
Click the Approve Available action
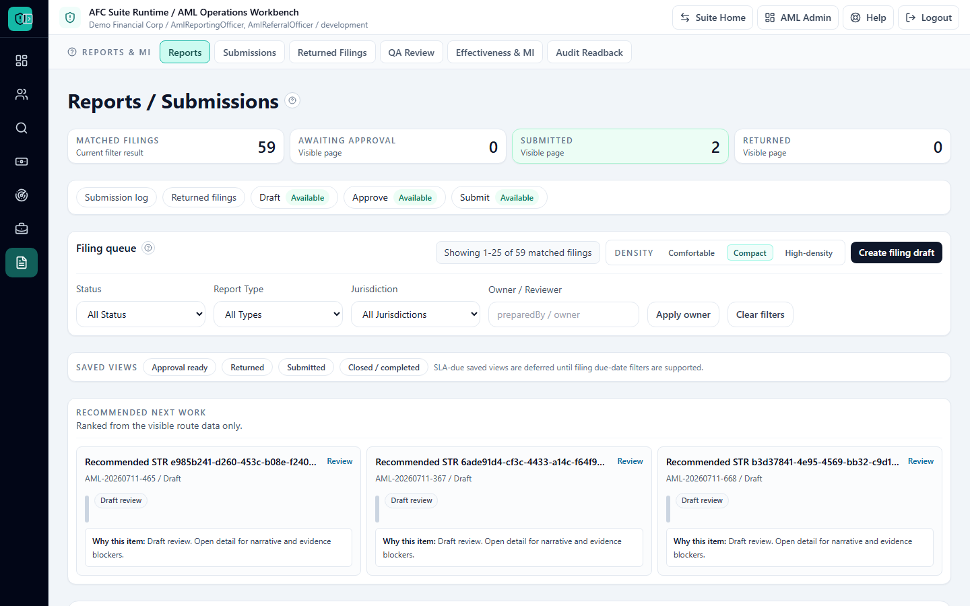394,197
